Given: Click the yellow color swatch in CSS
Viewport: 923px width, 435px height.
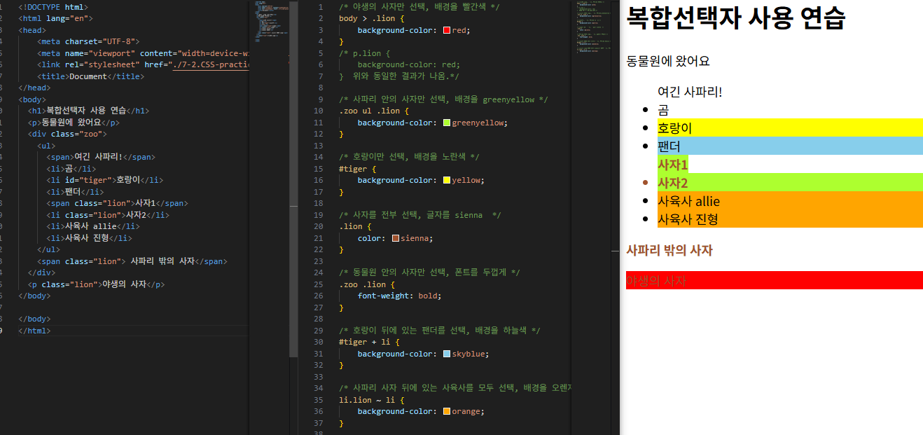Looking at the screenshot, I should point(447,180).
